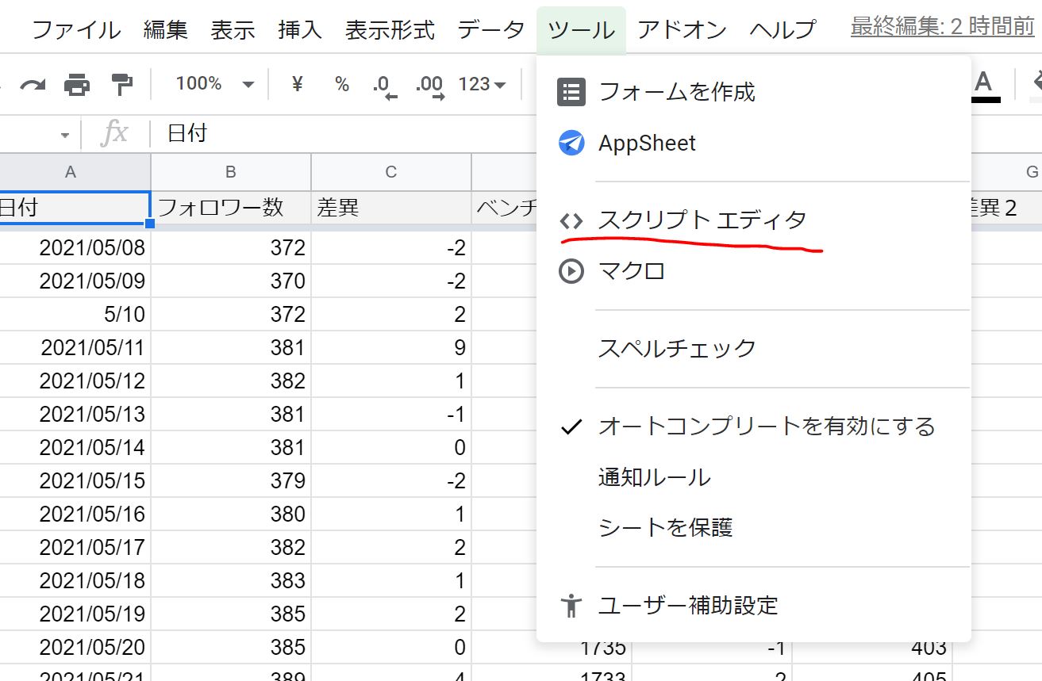The height and width of the screenshot is (681, 1042).
Task: Open the 123 number format dropdown
Action: [483, 84]
